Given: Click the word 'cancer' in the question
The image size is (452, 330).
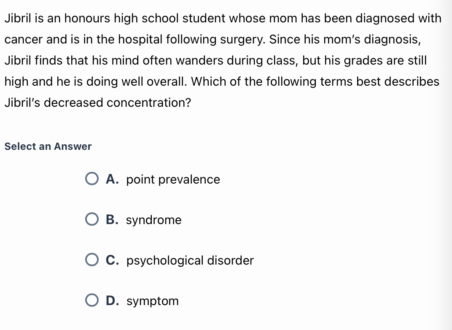Looking at the screenshot, I should point(23,40).
